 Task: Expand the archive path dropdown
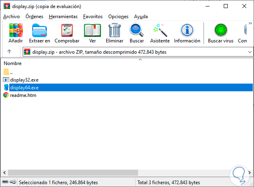tap(250, 52)
